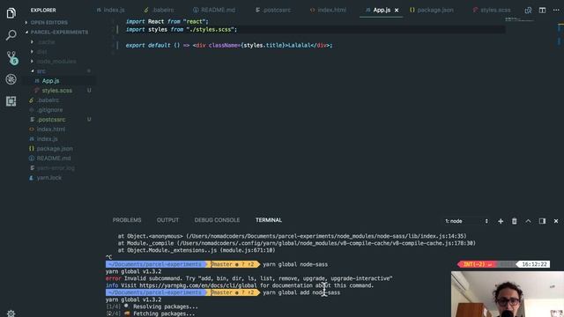Select the TERMINAL panel tab

pos(269,220)
